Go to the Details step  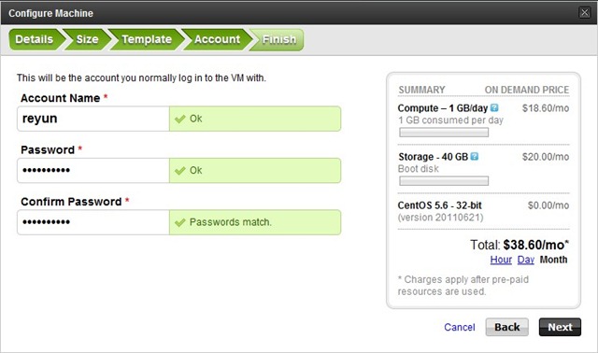[35, 39]
